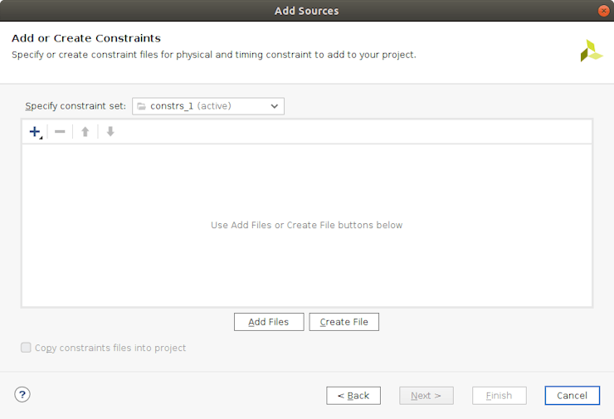Click the Specify constraint set label
Screen dimensions: 614x419
tap(76, 106)
